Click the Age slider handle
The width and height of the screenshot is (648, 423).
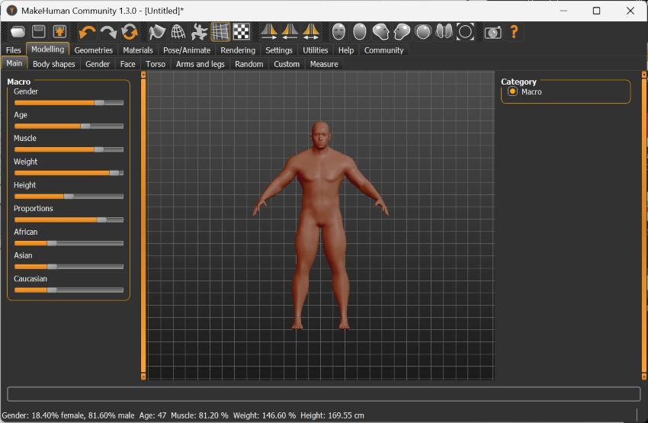[x=85, y=127]
